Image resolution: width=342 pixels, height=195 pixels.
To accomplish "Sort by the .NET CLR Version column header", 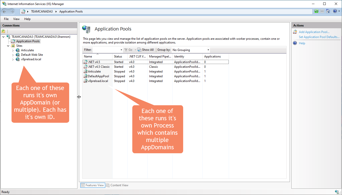I will point(137,56).
